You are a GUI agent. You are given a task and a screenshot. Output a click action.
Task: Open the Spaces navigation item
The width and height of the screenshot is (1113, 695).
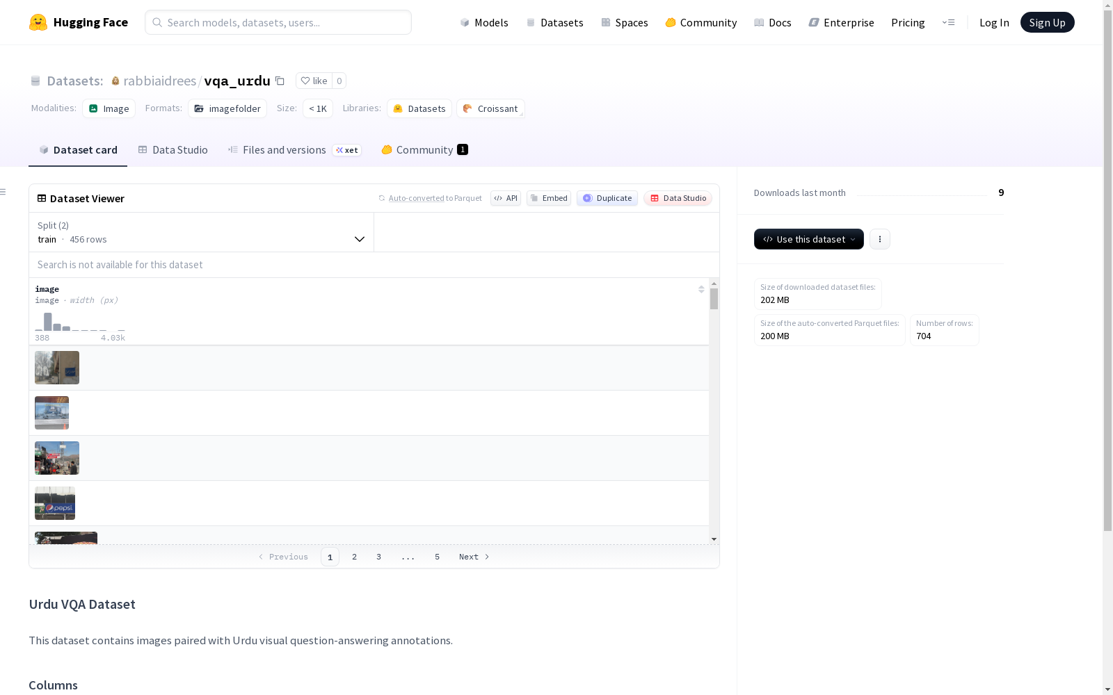624,22
